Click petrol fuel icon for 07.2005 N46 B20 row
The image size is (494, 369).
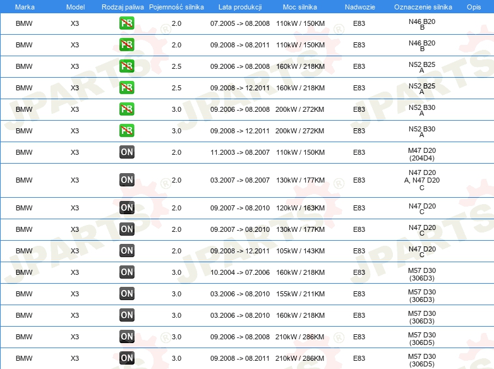pos(126,23)
